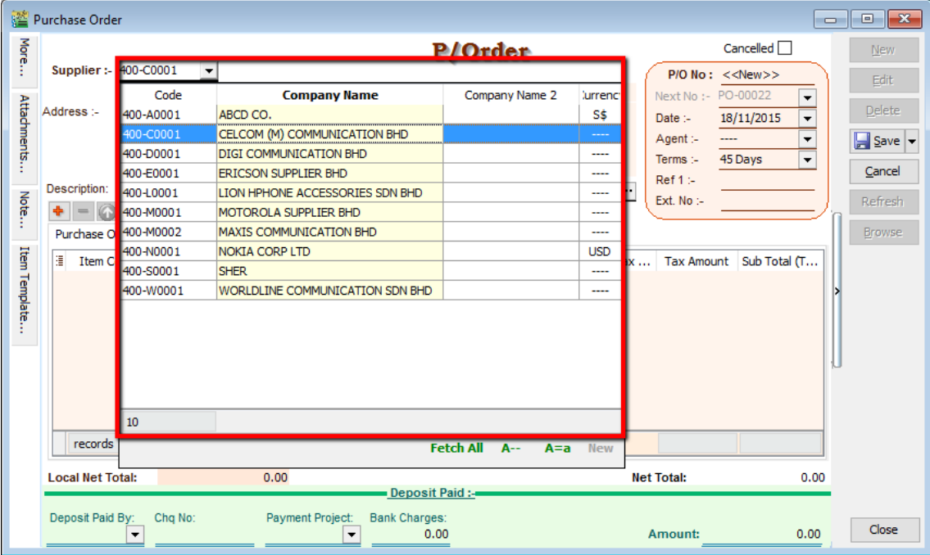Screen dimensions: 930x555
Task: Open the Agent dropdown
Action: (x=808, y=139)
